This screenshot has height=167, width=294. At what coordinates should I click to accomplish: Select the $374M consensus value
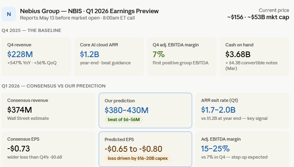pos(20,110)
